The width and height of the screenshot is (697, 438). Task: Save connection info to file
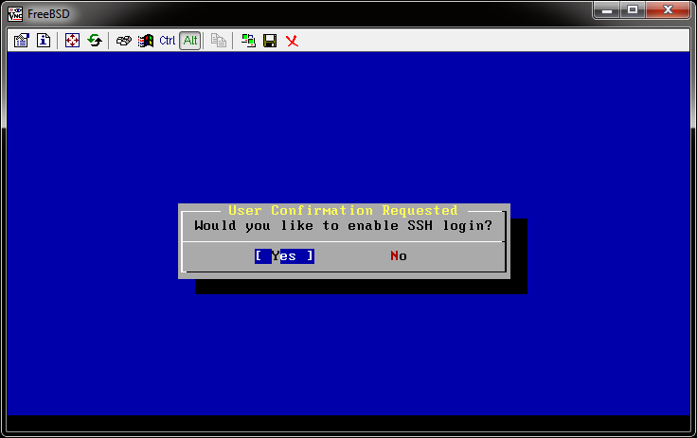tap(270, 41)
